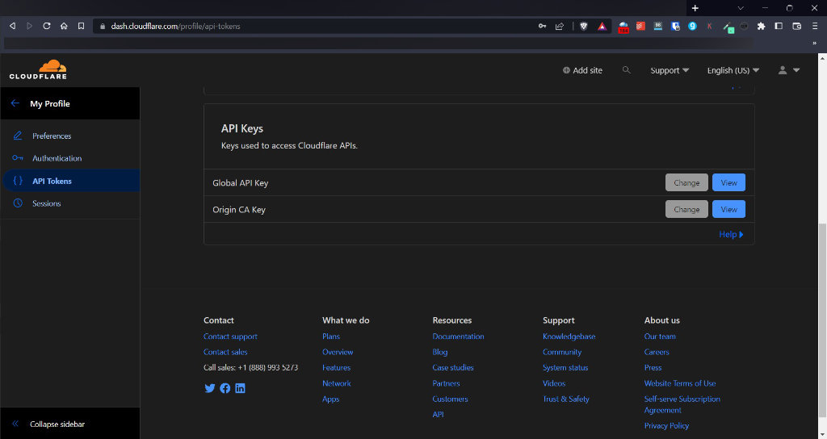
Task: Open Contact support link
Action: [x=230, y=337]
